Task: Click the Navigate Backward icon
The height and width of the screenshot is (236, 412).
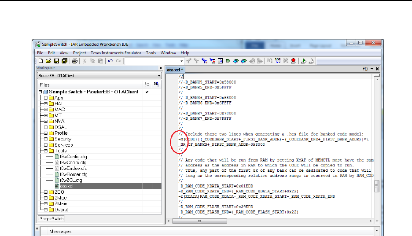Action: tap(252, 61)
